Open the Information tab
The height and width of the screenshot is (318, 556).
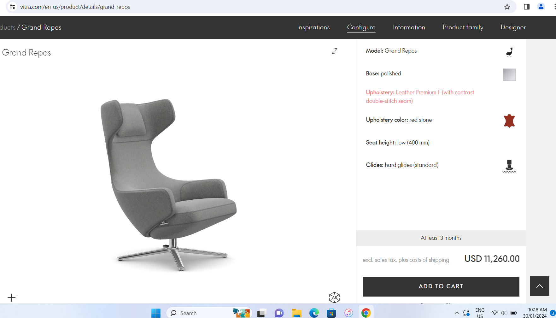point(409,27)
